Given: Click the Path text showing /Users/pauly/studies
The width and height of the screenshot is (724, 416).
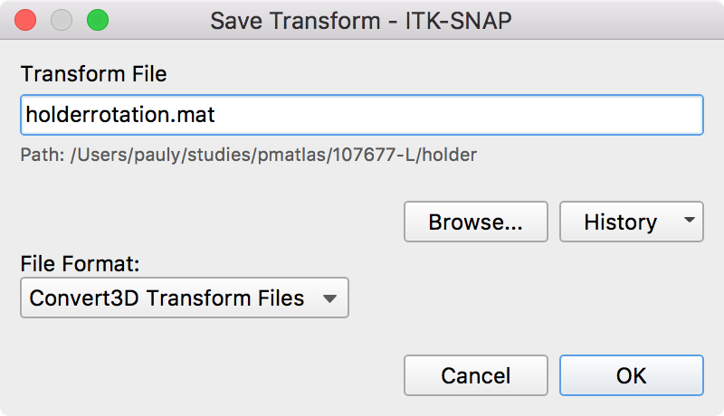Looking at the screenshot, I should point(248,155).
